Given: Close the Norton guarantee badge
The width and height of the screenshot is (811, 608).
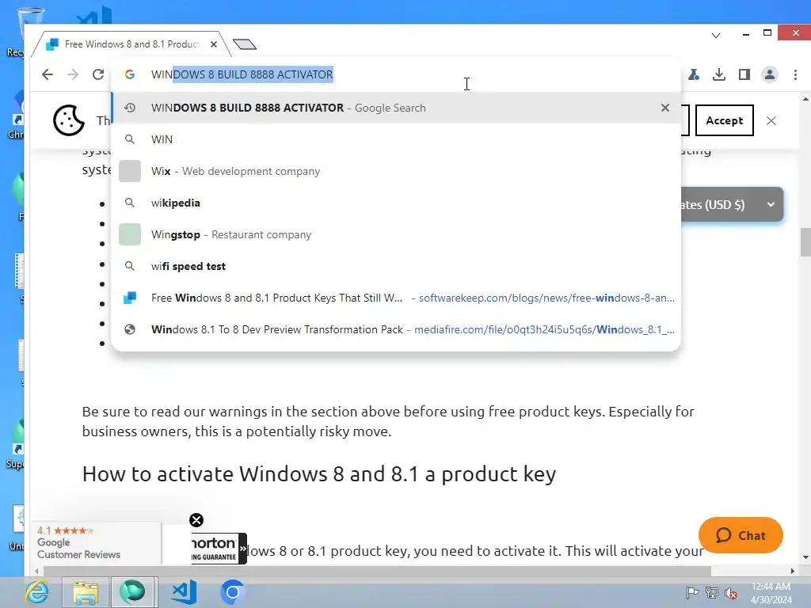Looking at the screenshot, I should pyautogui.click(x=196, y=520).
